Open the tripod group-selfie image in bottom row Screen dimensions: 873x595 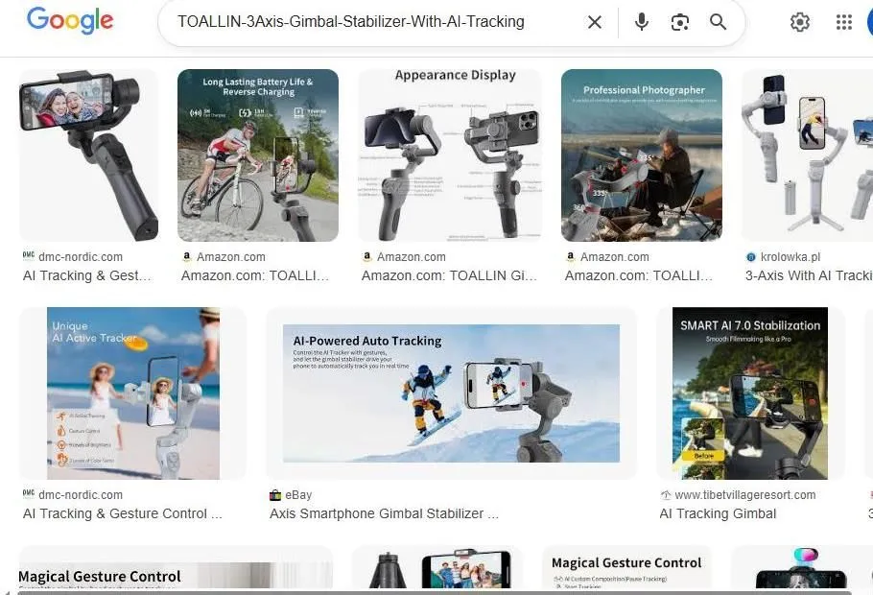point(437,567)
